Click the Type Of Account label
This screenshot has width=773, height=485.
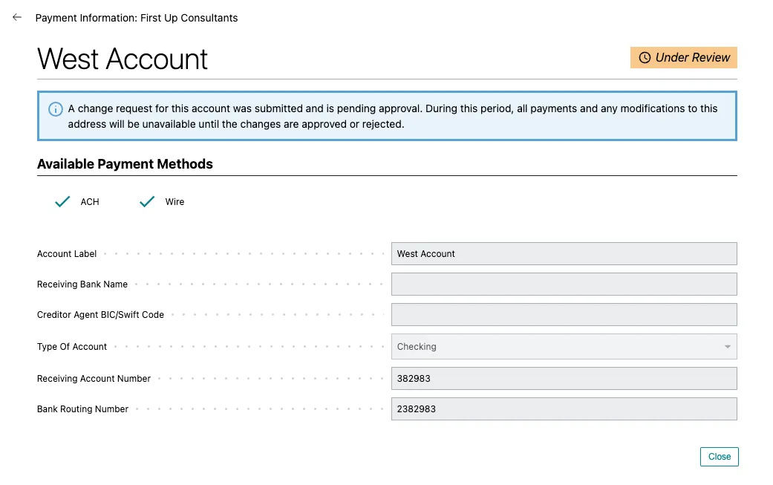click(71, 347)
